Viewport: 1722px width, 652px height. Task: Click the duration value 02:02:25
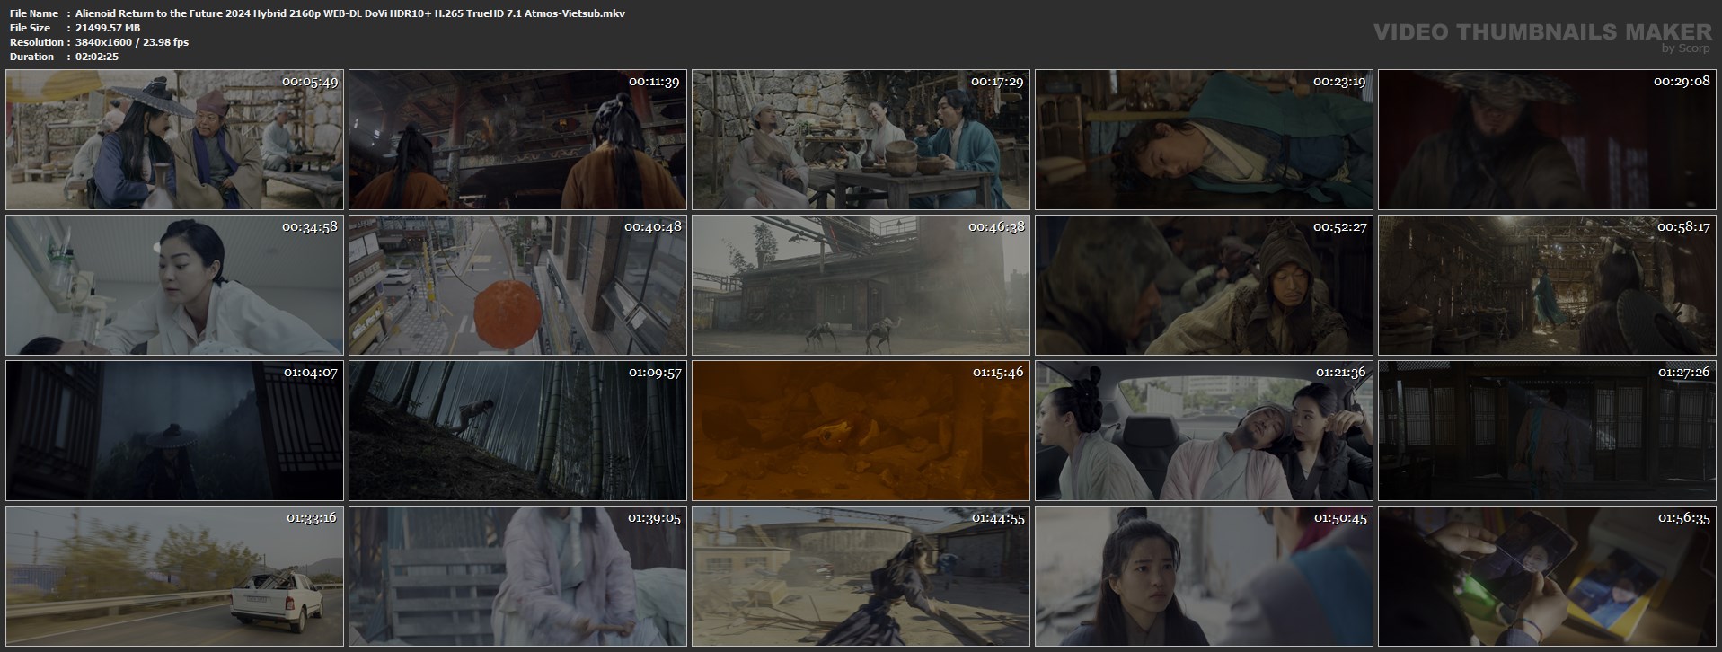click(x=97, y=57)
